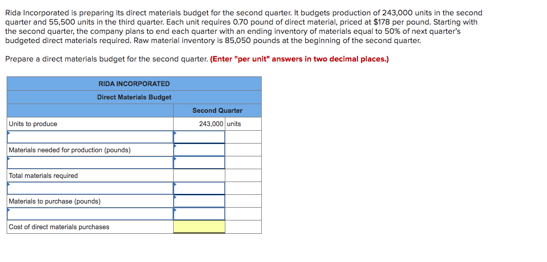Click the 'Materials needed for production (pounds)' label
547x262 pixels.
pos(70,150)
